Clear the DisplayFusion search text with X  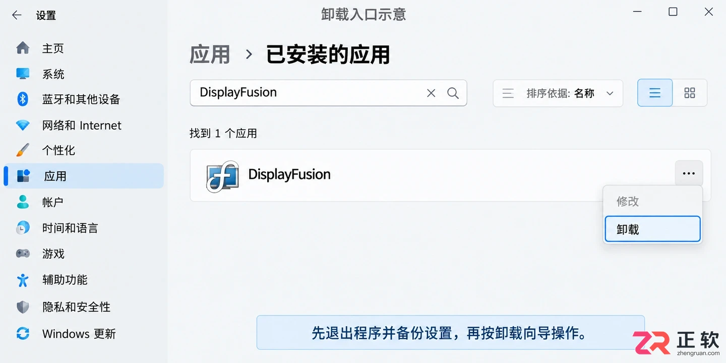[x=431, y=93]
